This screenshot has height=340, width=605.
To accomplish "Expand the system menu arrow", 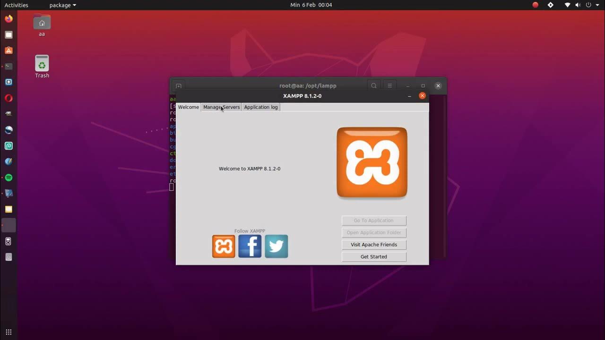I will 598,5.
